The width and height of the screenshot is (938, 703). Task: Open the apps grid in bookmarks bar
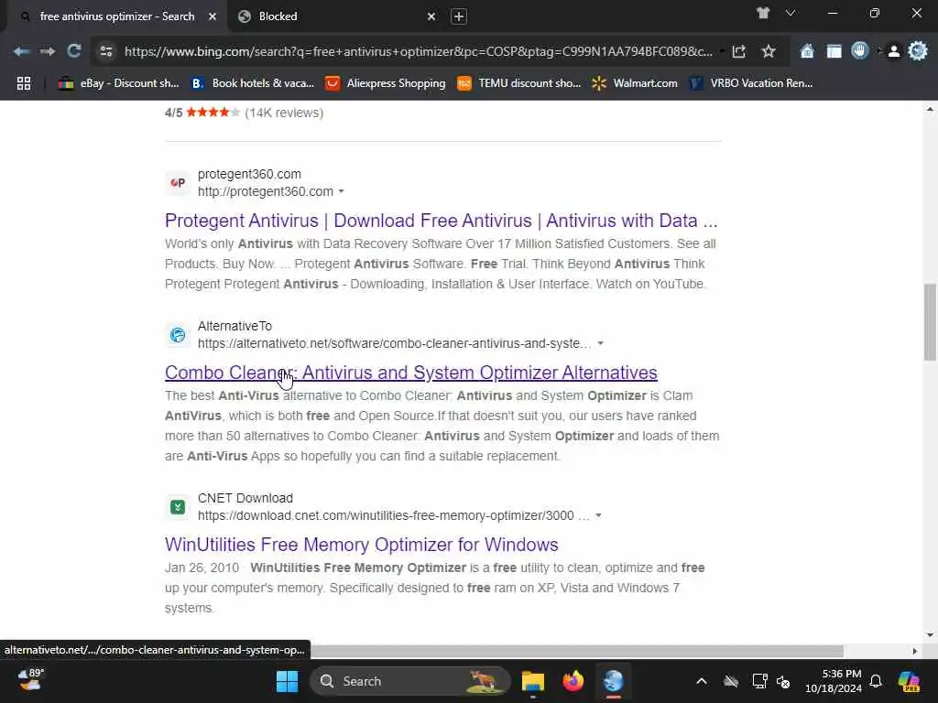point(23,83)
